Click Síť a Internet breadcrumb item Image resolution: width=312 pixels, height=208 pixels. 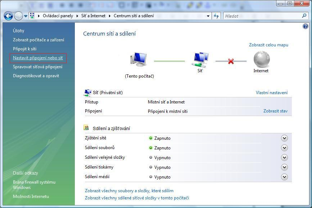[93, 16]
